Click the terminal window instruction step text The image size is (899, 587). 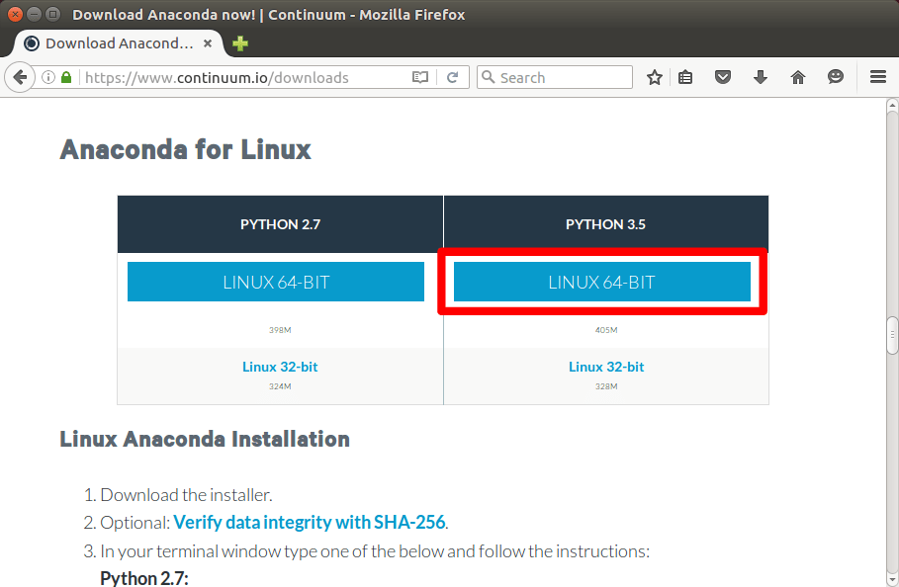(x=375, y=550)
